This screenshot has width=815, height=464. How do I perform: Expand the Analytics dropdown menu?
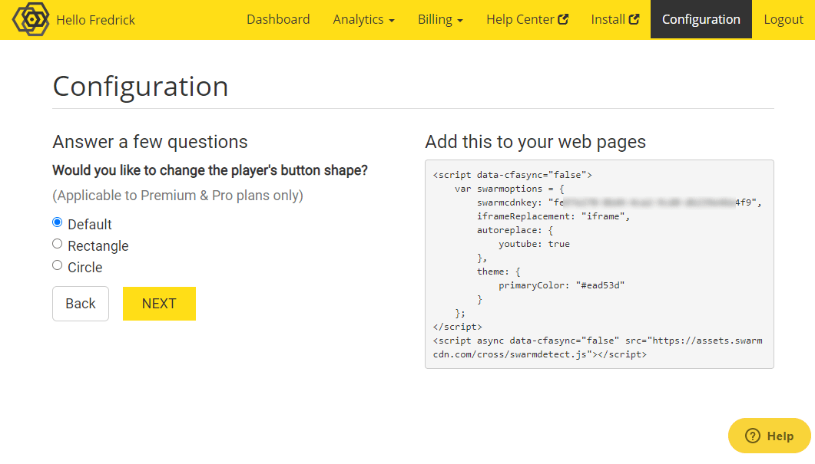point(363,19)
